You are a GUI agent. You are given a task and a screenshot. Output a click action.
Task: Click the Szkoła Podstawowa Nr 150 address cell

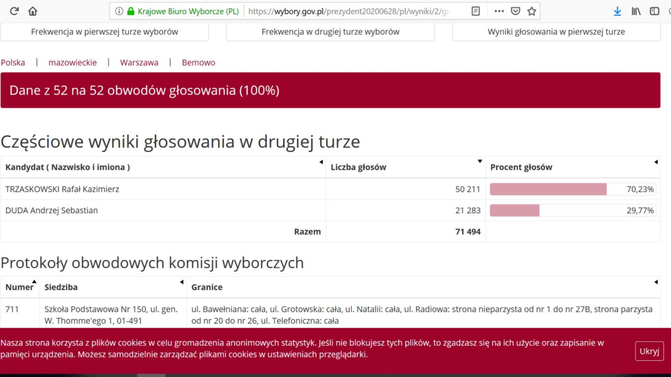113,314
